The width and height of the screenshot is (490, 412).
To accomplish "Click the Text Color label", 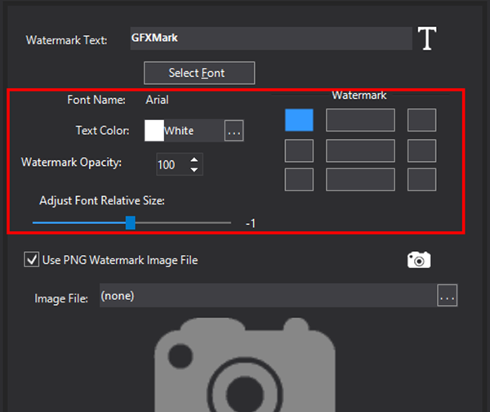I will [103, 130].
